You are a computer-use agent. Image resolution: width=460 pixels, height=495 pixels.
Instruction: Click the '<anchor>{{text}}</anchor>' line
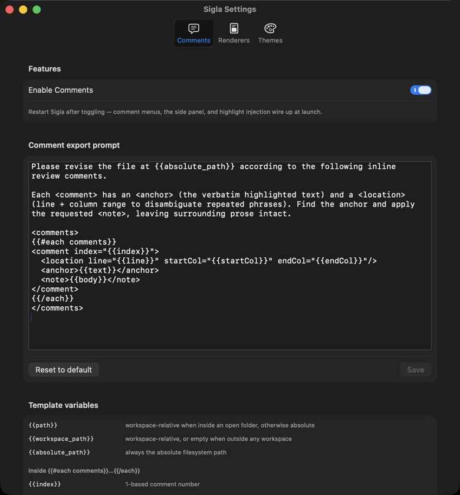click(x=100, y=270)
